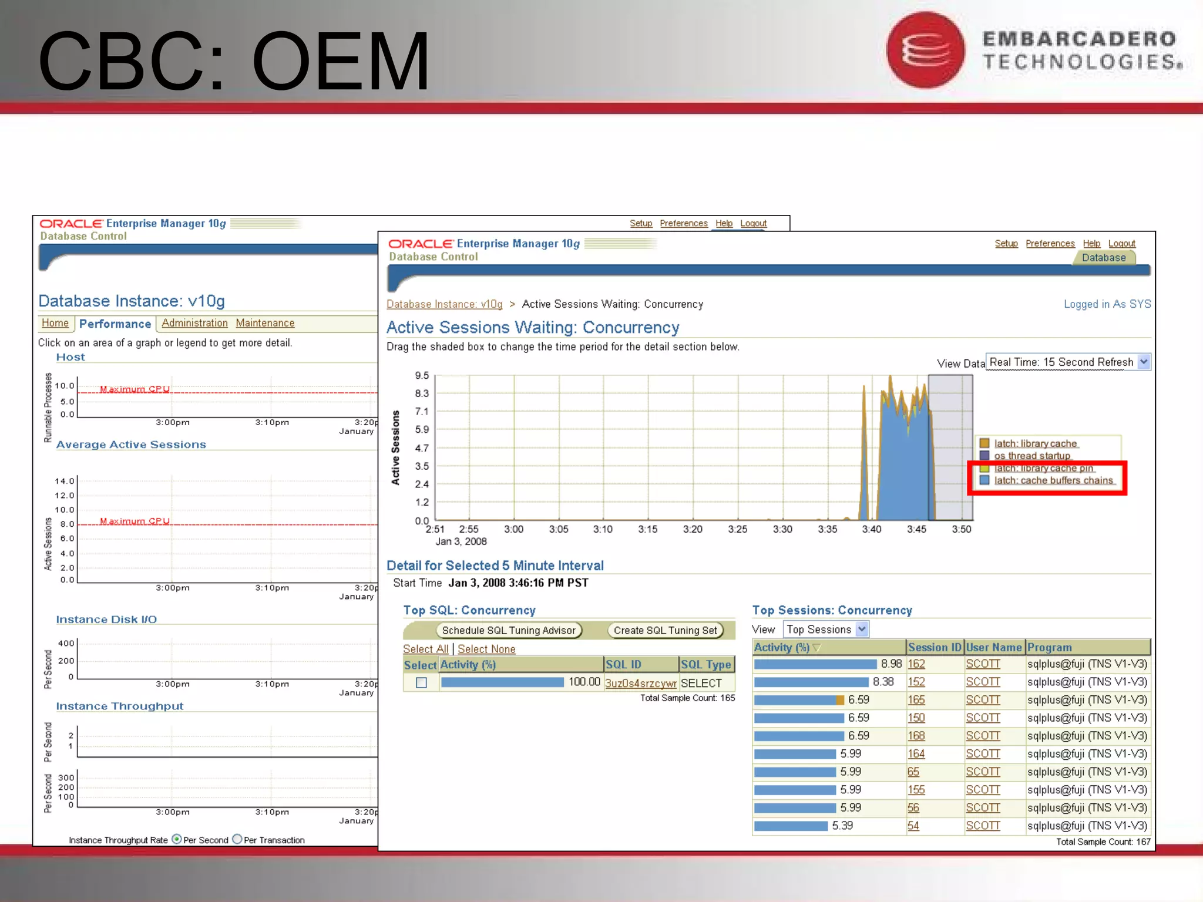Open session ID 65 link
Image resolution: width=1203 pixels, height=902 pixels.
913,772
